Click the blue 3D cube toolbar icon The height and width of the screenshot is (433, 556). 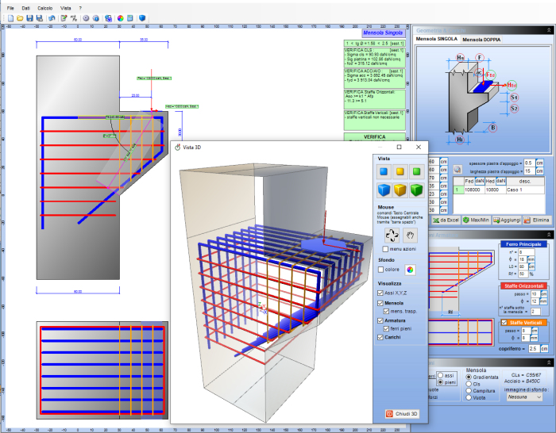pyautogui.click(x=142, y=18)
